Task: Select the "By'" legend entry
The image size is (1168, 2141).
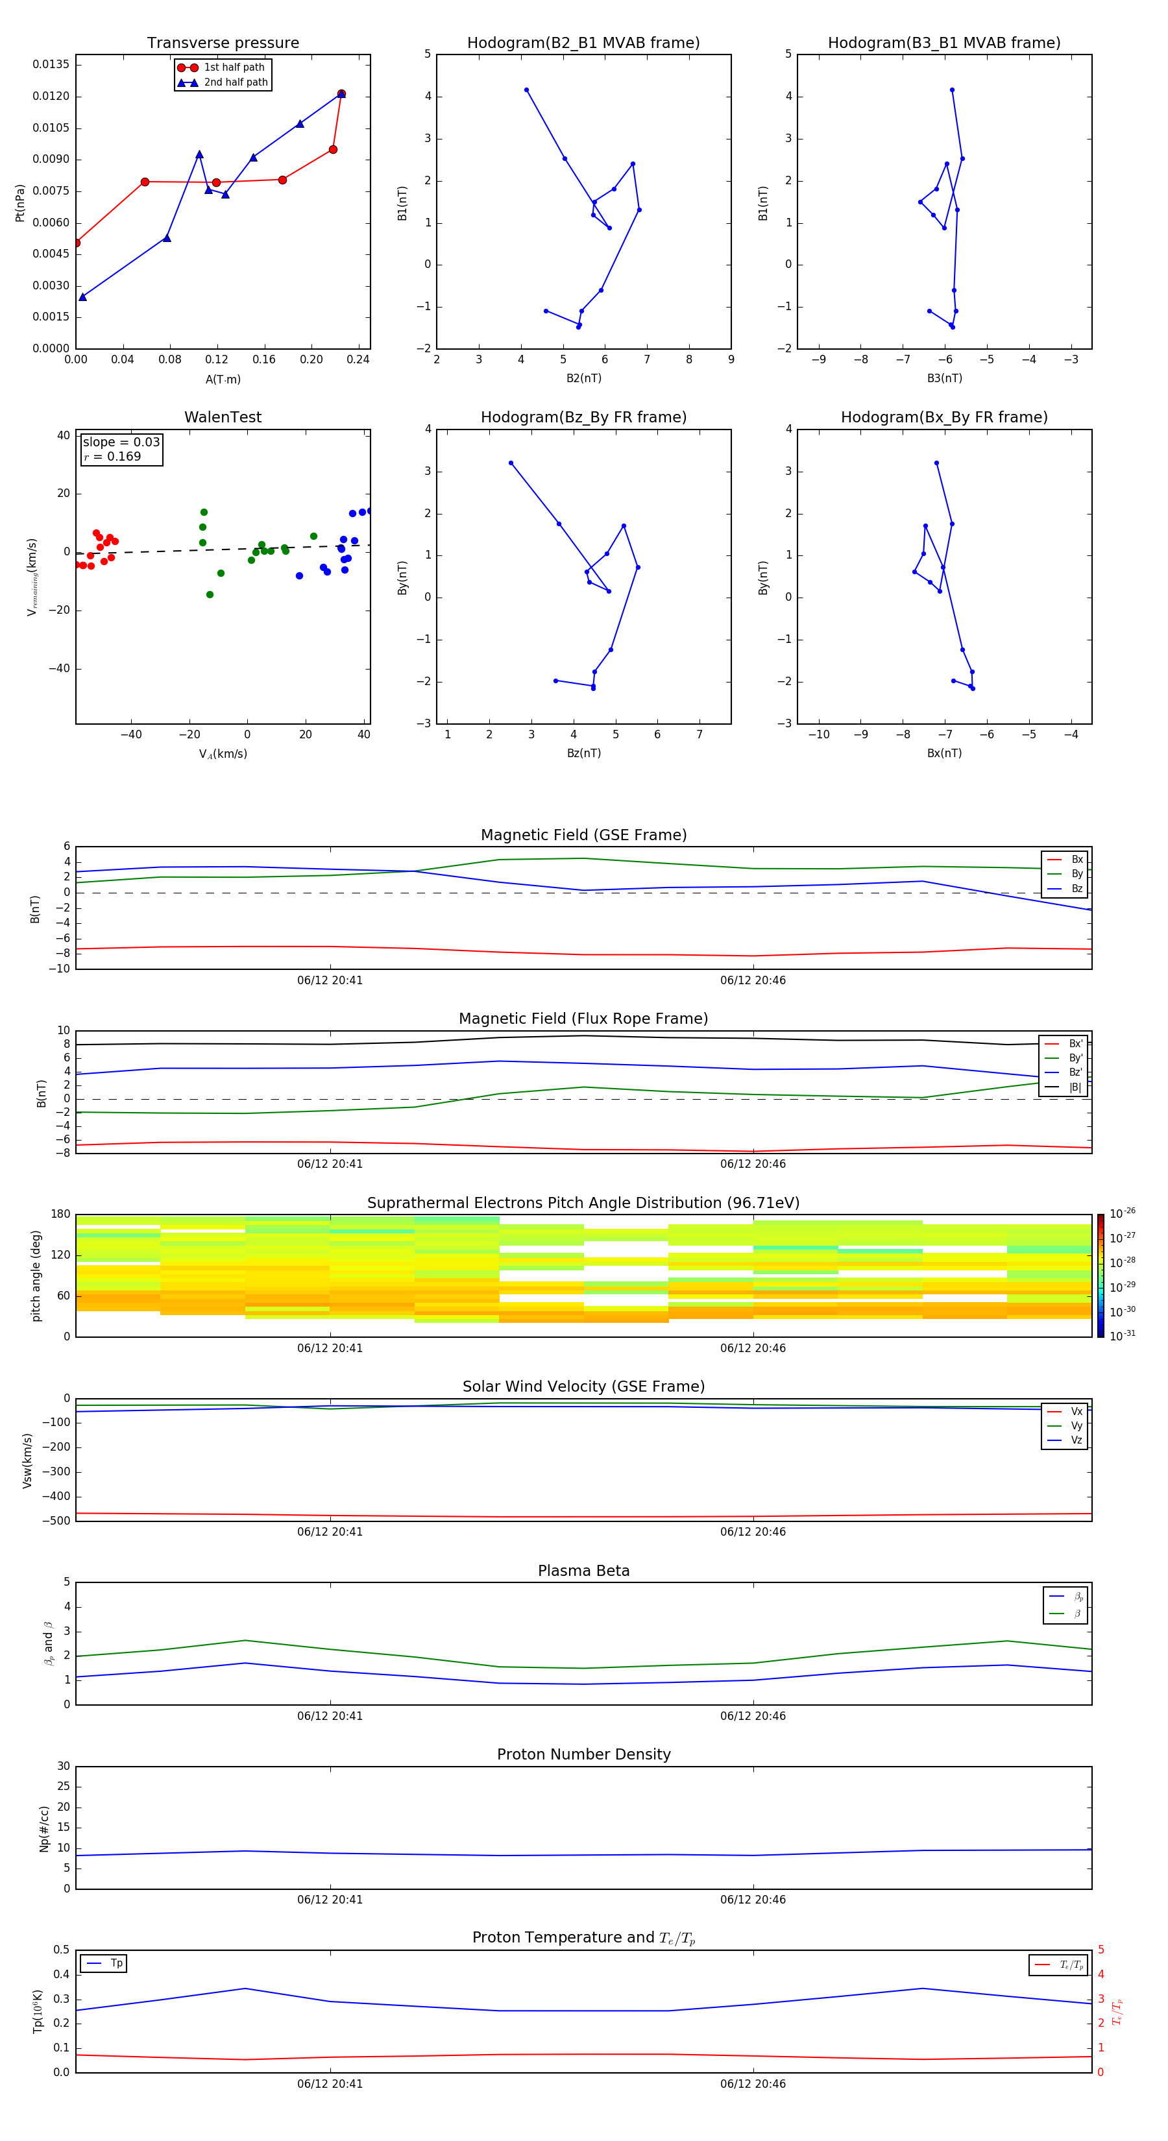Action: [x=1064, y=1058]
